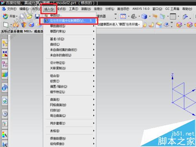Expand the 草图曲线(S) submenu

[70, 26]
